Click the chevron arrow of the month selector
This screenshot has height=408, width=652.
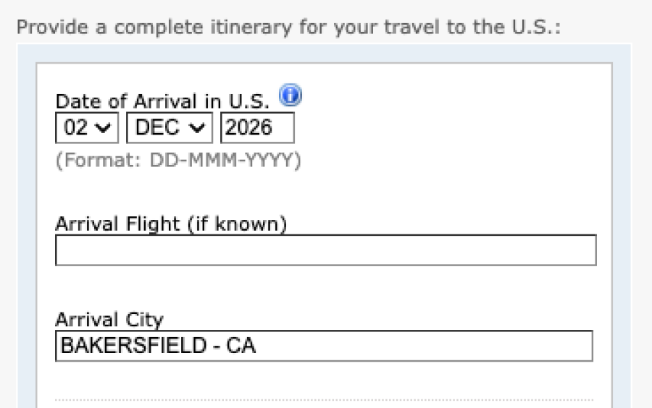point(196,129)
